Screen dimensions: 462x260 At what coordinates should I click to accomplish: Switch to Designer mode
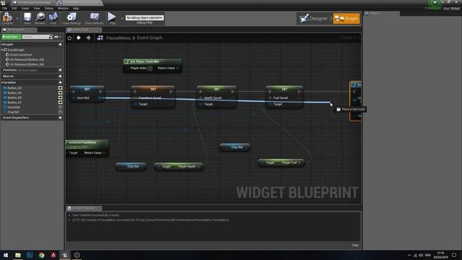point(315,18)
